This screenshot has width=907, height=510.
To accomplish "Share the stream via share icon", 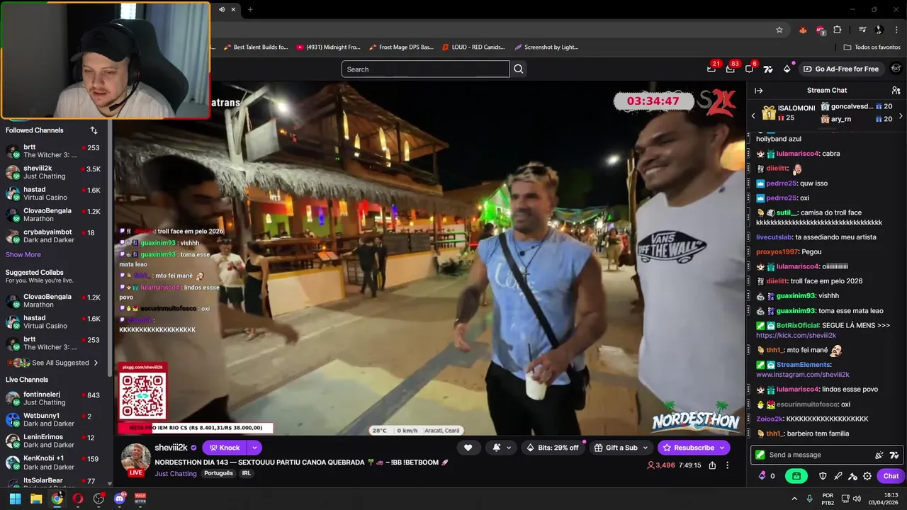I will (x=712, y=465).
